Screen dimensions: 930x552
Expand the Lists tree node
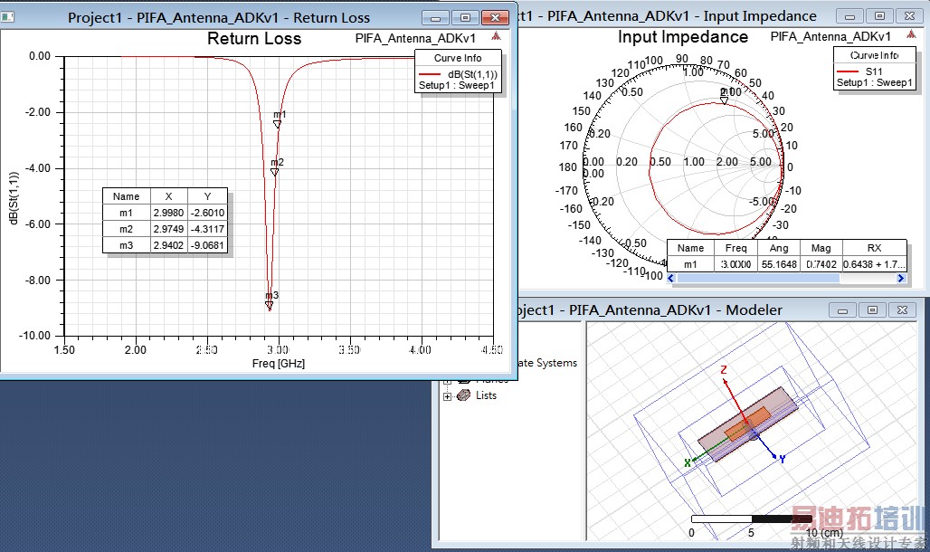447,396
